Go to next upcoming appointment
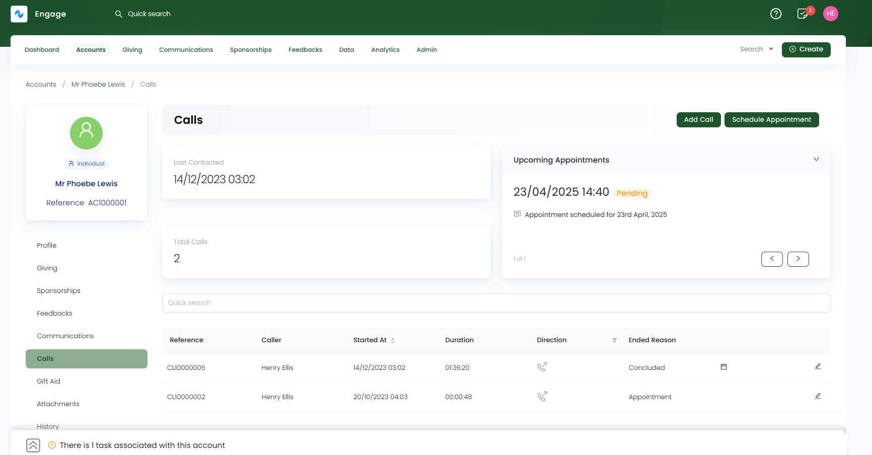872x455 pixels. click(x=798, y=259)
